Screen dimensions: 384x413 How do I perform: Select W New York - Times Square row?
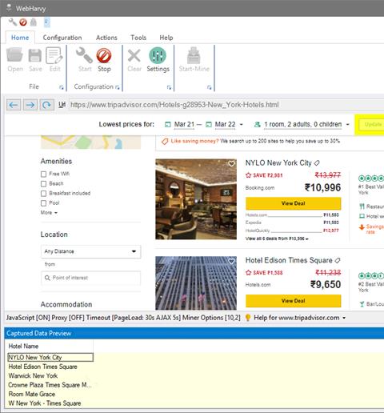coord(50,403)
